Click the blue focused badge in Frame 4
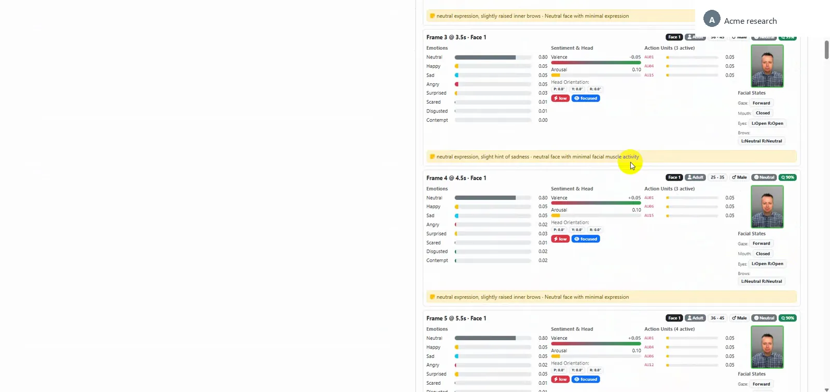The width and height of the screenshot is (830, 392). tap(586, 239)
